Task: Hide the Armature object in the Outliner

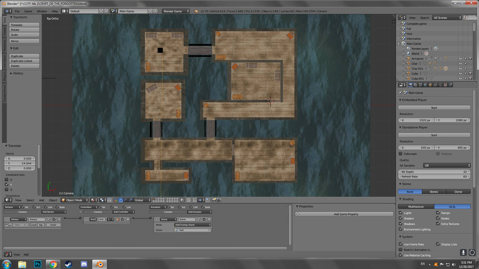Action: pos(460,59)
